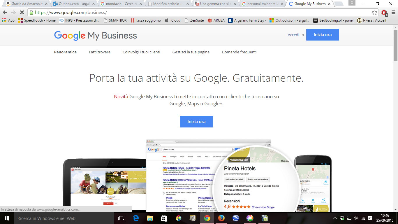The height and width of the screenshot is (224, 398).
Task: Open the iCloud bookmark
Action: tap(172, 20)
